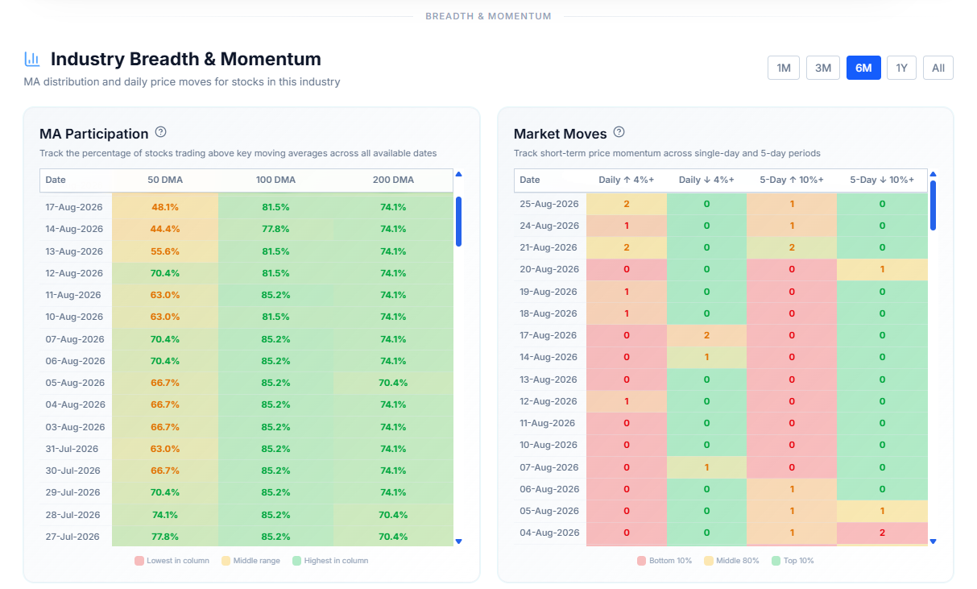The height and width of the screenshot is (589, 977).
Task: Click the Industry Breadth & Momentum heading
Action: [186, 59]
